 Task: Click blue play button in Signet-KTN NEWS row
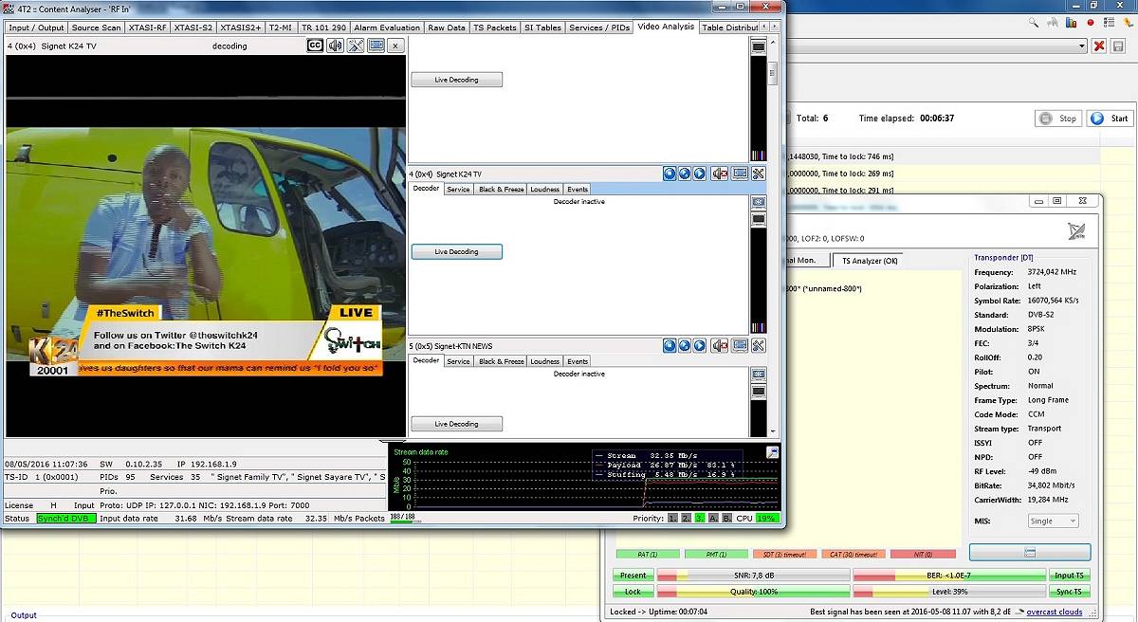[700, 346]
